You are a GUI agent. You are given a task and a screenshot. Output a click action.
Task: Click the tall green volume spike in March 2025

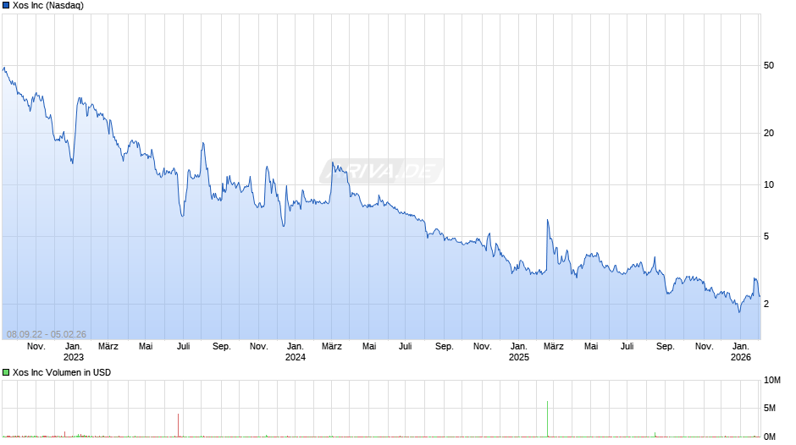tap(547, 419)
